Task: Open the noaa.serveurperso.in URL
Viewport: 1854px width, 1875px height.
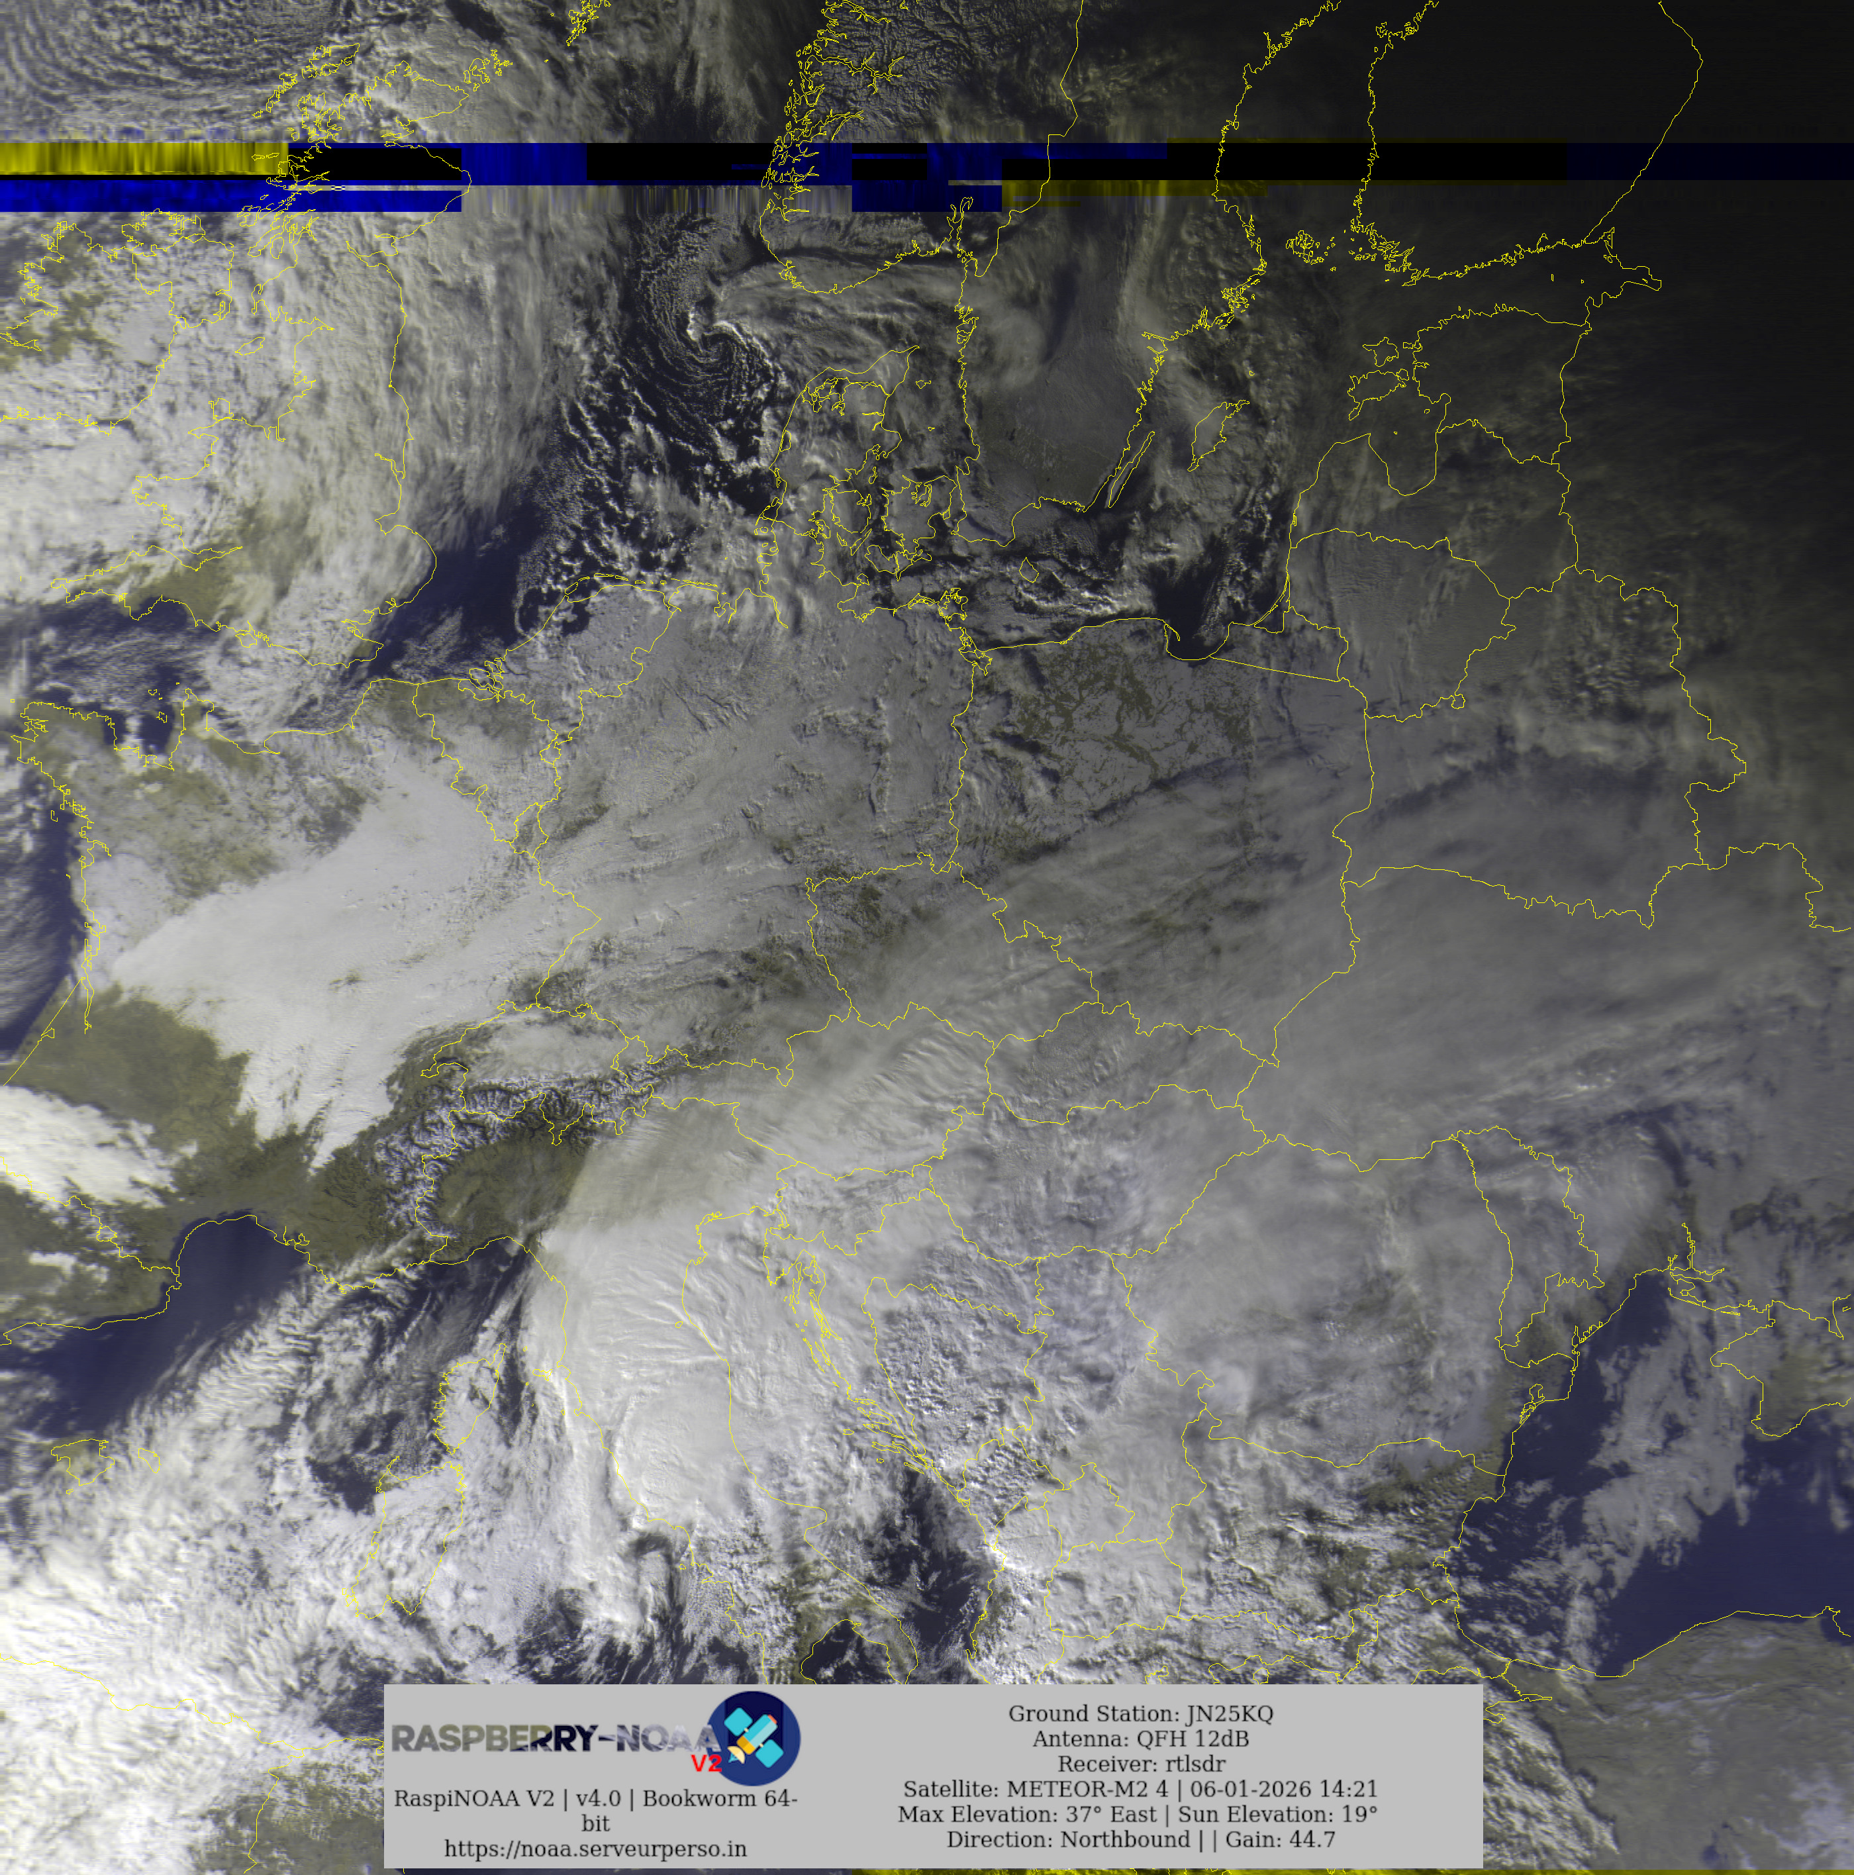Action: click(595, 1849)
